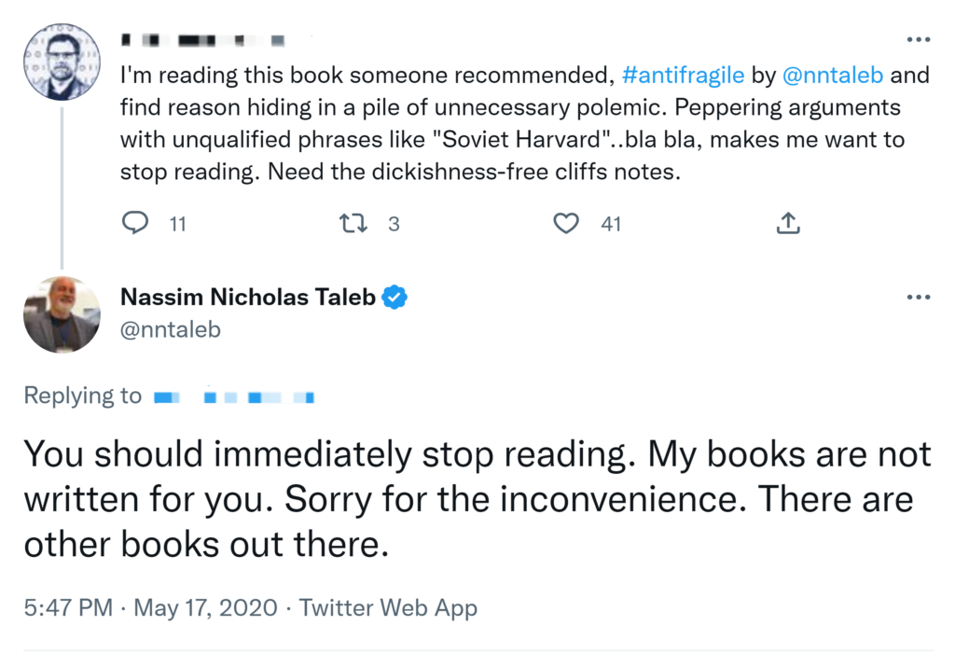Click the blurred handle after Replying to
The width and height of the screenshot is (955, 667).
click(x=233, y=396)
